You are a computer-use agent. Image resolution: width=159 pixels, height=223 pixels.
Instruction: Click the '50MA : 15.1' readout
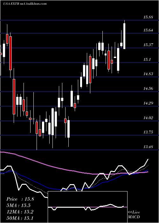pyautogui.click(x=20, y=218)
